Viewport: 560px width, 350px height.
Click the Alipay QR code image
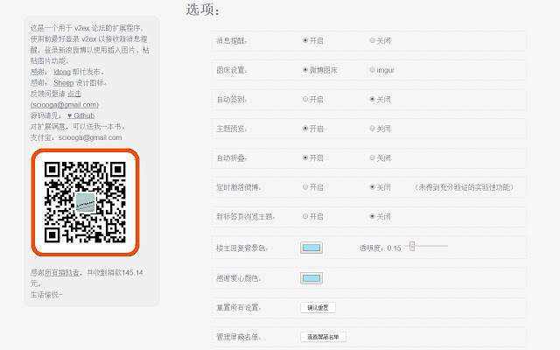[x=86, y=203]
